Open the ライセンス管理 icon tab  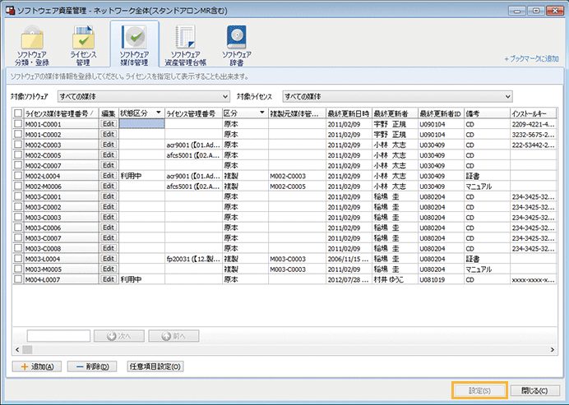(83, 45)
